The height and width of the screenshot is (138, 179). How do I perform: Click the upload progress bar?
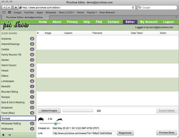point(78,110)
